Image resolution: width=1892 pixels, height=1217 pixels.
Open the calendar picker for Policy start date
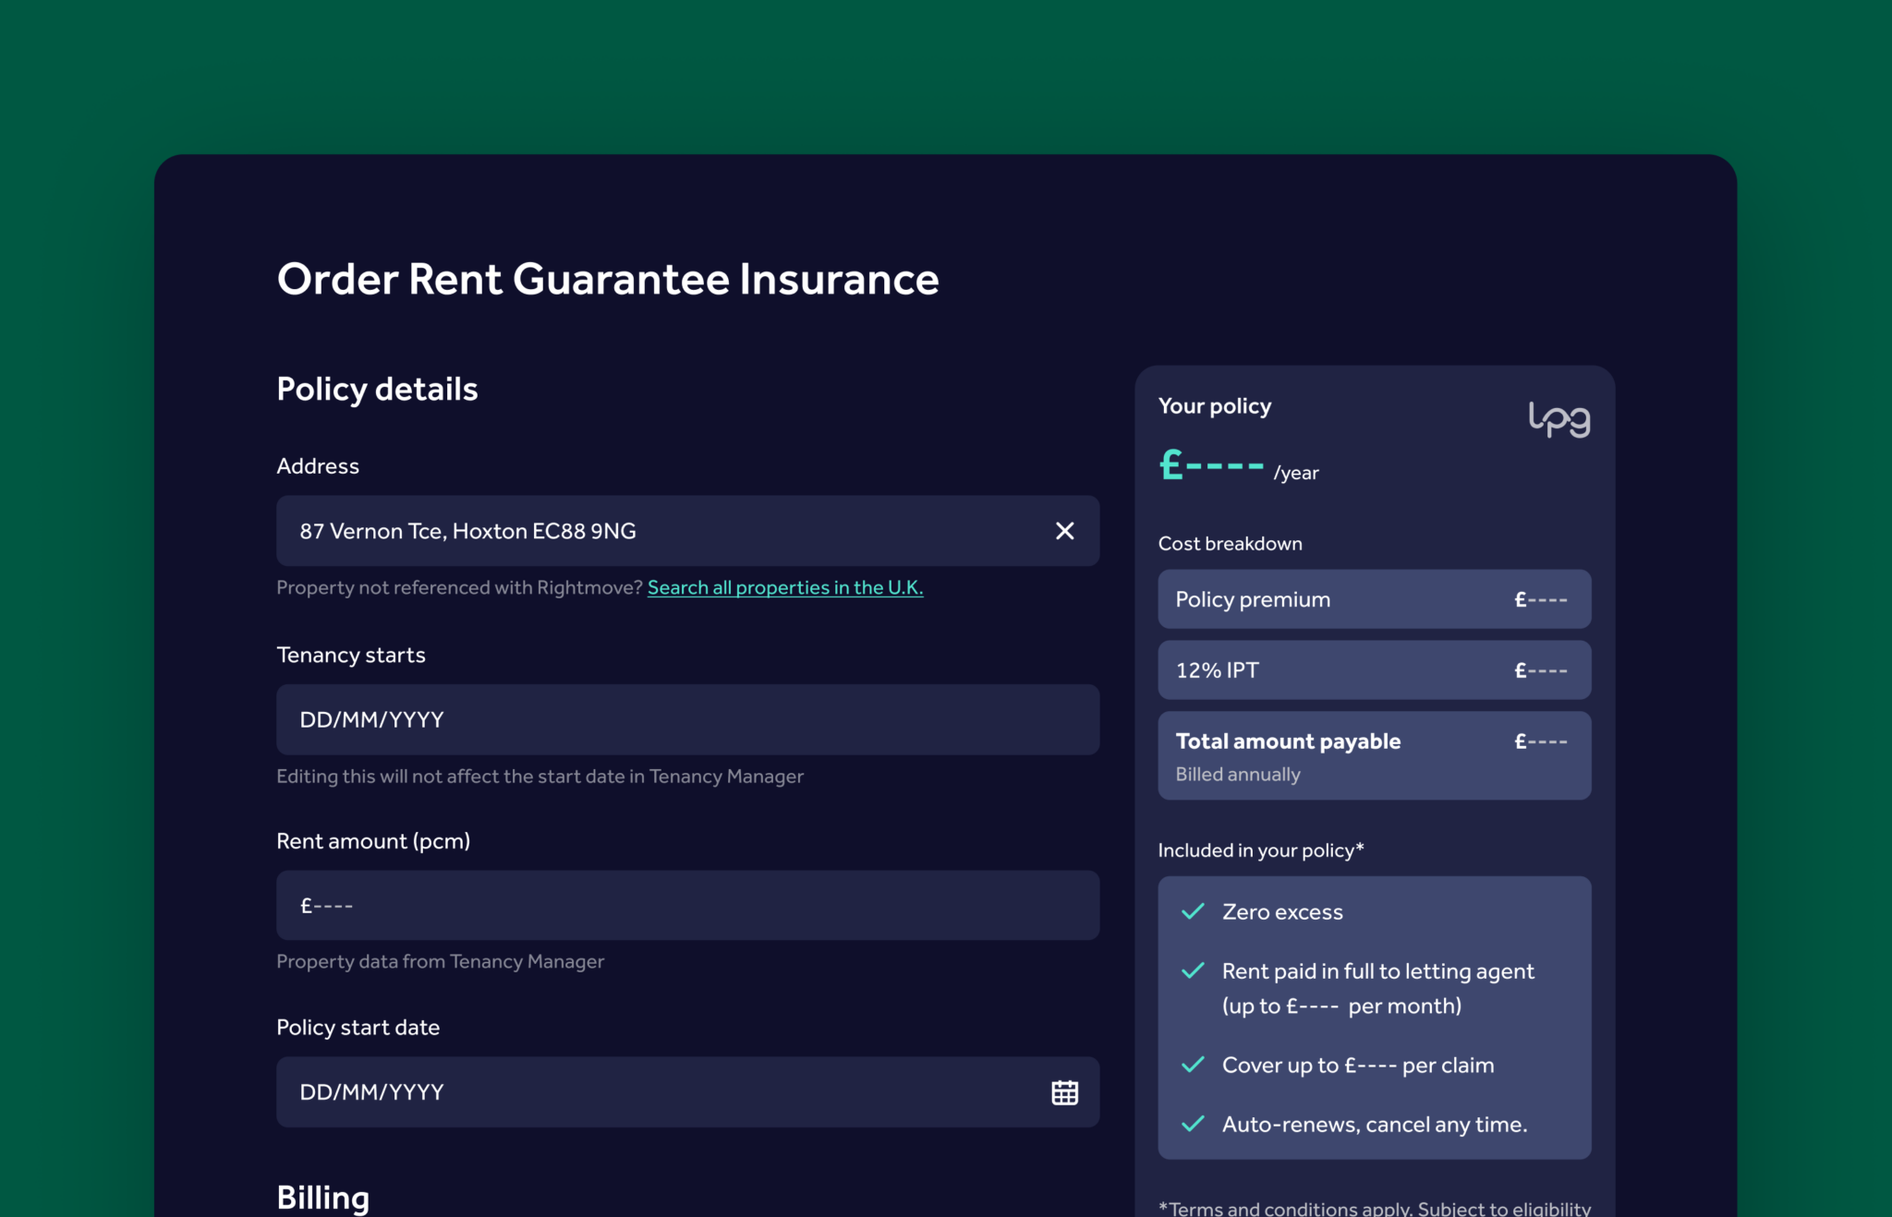tap(1064, 1091)
